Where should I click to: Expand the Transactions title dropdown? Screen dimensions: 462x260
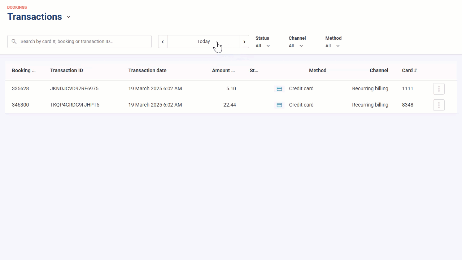tap(69, 17)
